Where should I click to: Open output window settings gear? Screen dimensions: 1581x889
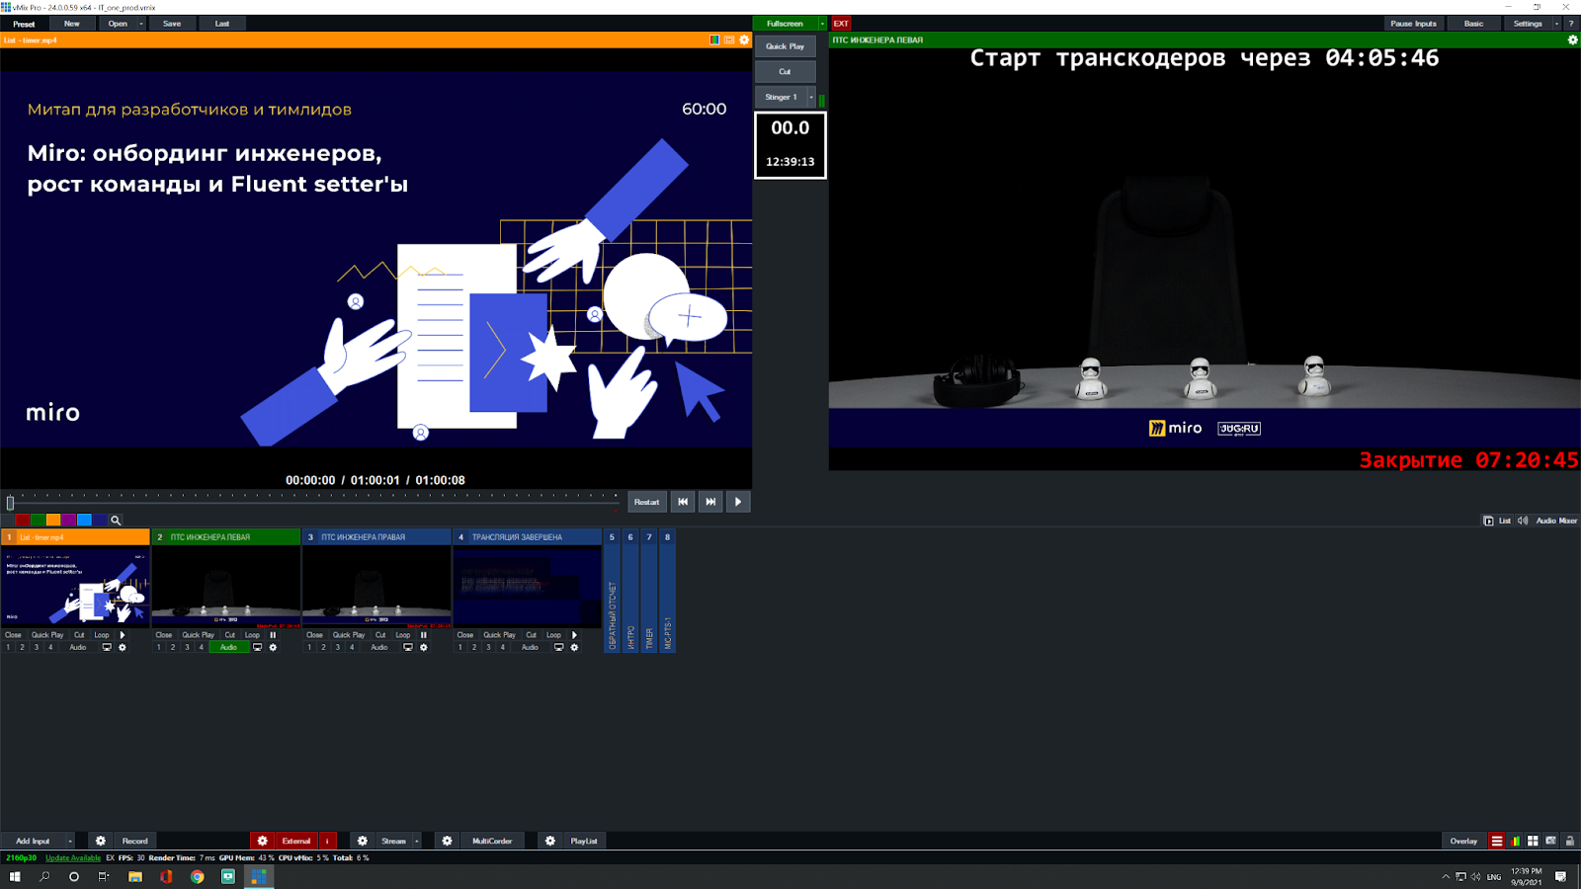1573,40
